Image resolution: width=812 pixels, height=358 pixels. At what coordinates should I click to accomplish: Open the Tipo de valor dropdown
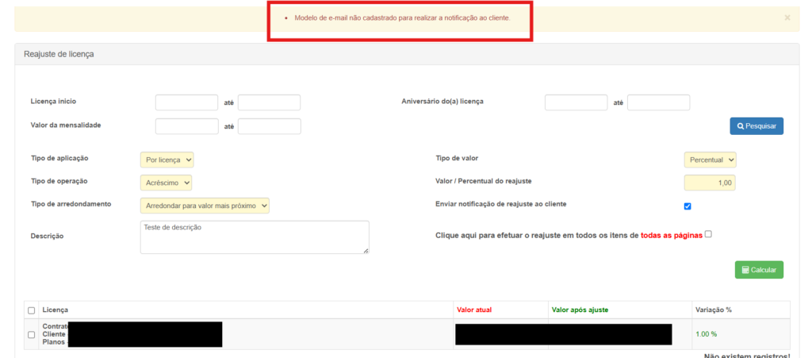tap(710, 160)
